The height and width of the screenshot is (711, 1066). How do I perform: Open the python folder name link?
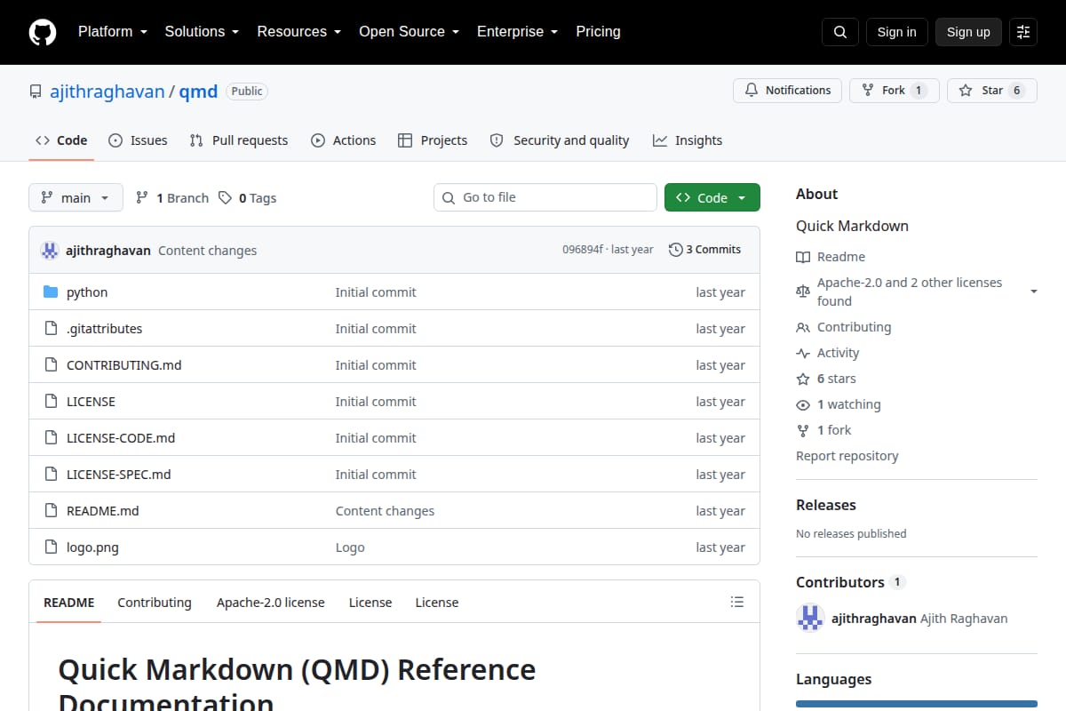click(x=87, y=292)
